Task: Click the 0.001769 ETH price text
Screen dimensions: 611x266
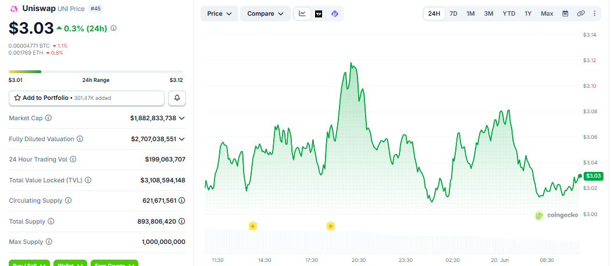Action: point(26,53)
